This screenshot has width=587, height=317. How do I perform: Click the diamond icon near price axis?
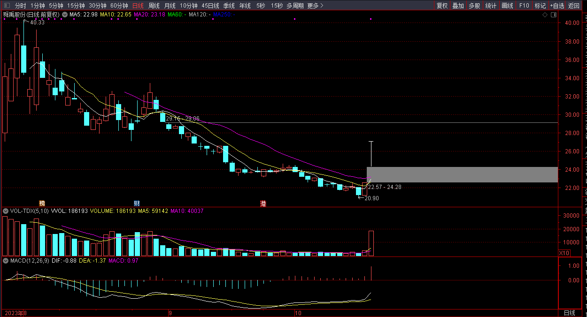coord(545,15)
